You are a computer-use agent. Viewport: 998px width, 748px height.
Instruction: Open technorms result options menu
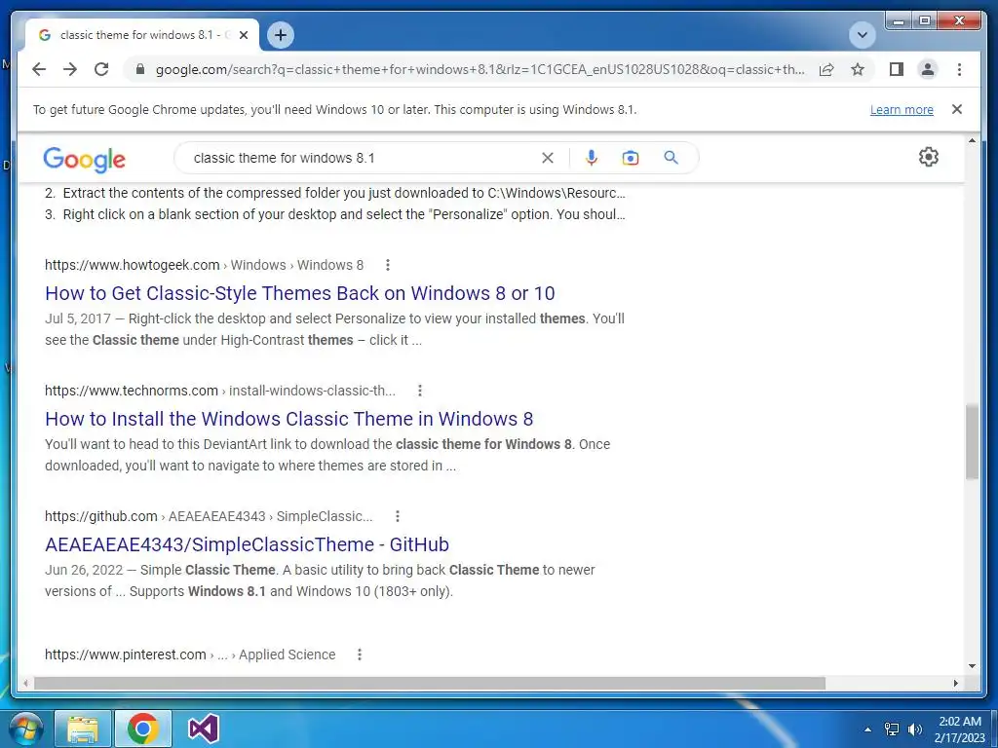click(419, 391)
